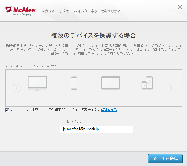Screen dimensions: 187x166
Task: Close the McAfee dialog with X
Action: pyautogui.click(x=180, y=7)
